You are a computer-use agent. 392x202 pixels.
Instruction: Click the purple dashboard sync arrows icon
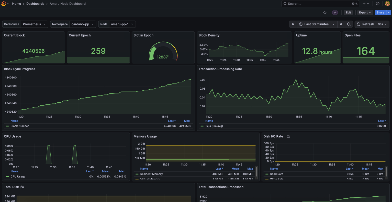335,13
